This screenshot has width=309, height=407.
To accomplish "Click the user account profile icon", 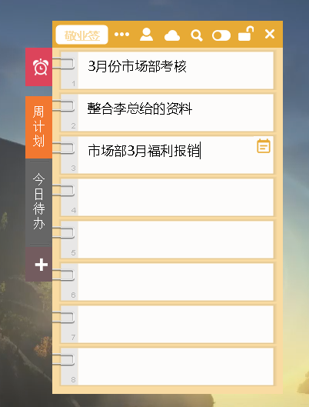I will point(147,35).
